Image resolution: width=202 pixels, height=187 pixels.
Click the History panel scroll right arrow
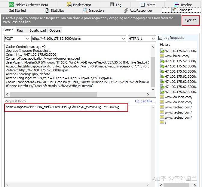coord(195,185)
